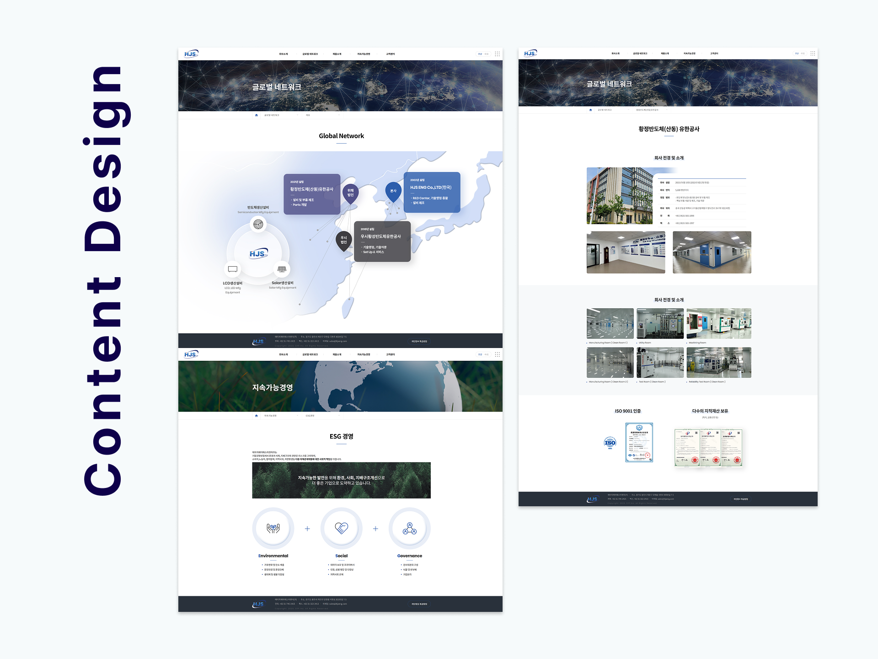878x659 pixels.
Task: Open 제품소개 menu in ESG page navigation
Action: [337, 354]
